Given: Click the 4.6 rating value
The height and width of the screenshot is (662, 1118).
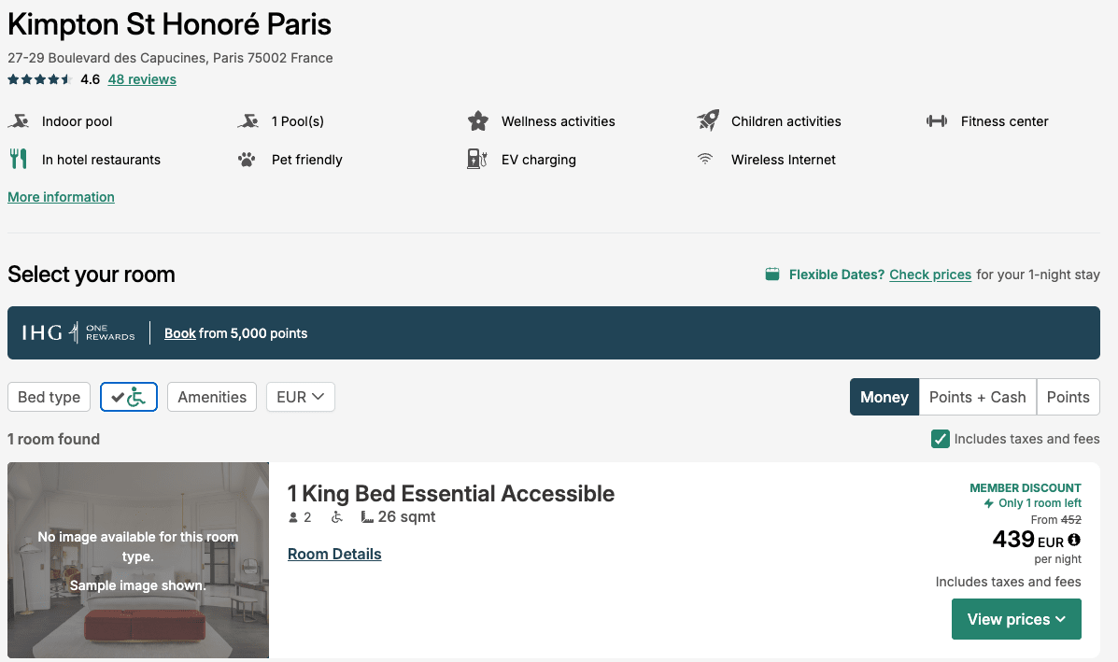Looking at the screenshot, I should click(x=90, y=79).
